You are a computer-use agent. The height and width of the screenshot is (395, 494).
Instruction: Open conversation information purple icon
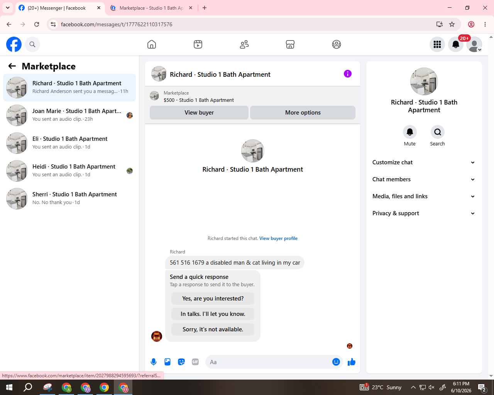click(x=348, y=74)
